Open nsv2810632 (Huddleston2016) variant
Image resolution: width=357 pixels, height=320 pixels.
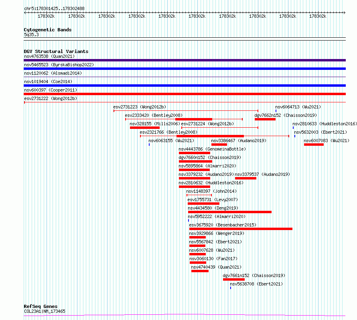click(211, 183)
